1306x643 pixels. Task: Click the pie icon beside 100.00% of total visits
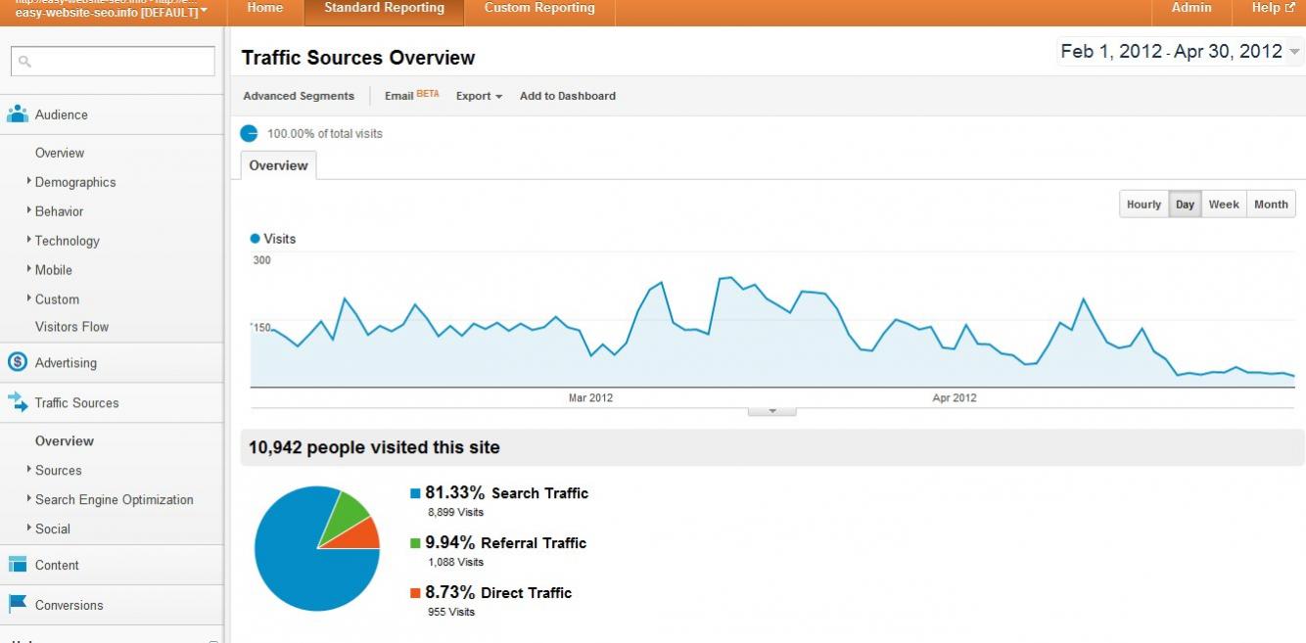(x=249, y=133)
